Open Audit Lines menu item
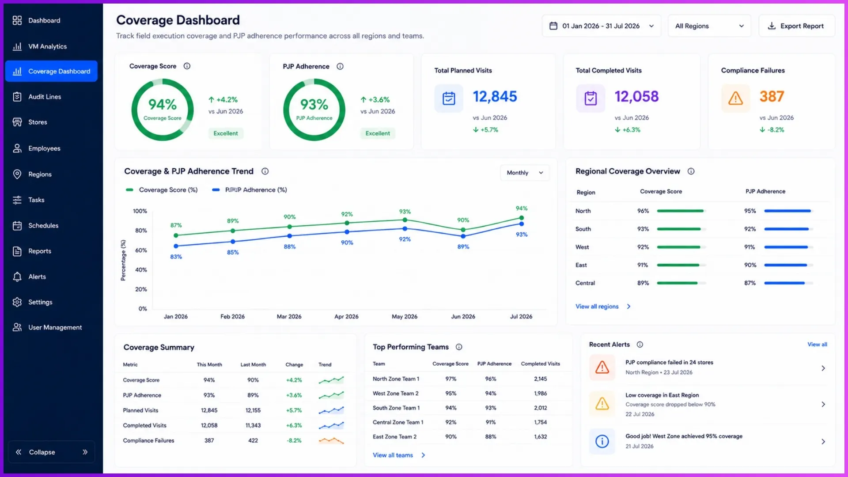Viewport: 848px width, 477px height. click(x=51, y=97)
